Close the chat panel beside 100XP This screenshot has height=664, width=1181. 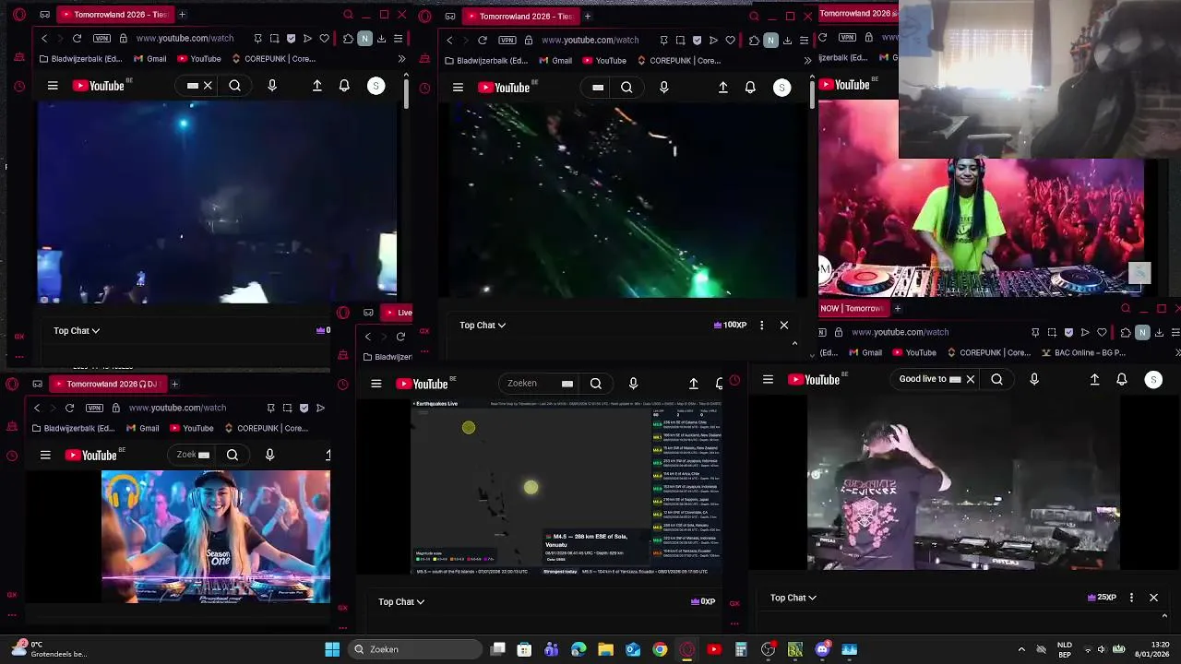point(784,325)
